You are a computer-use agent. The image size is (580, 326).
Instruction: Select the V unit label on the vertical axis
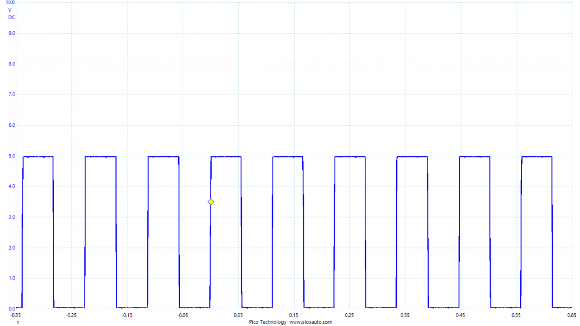[x=10, y=10]
